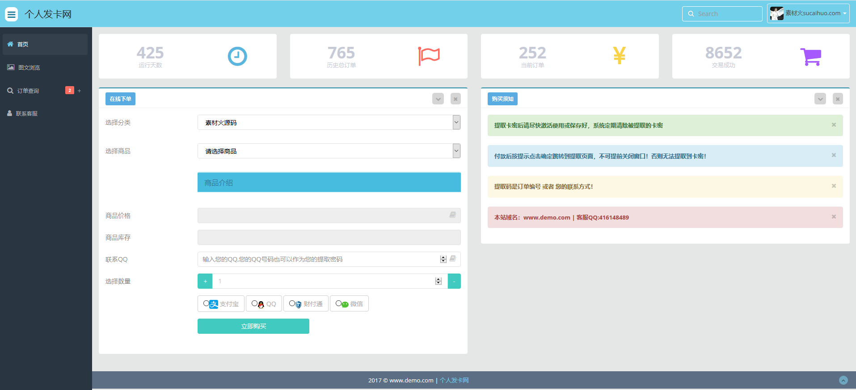Click the 微信 WeChat icon

[345, 304]
